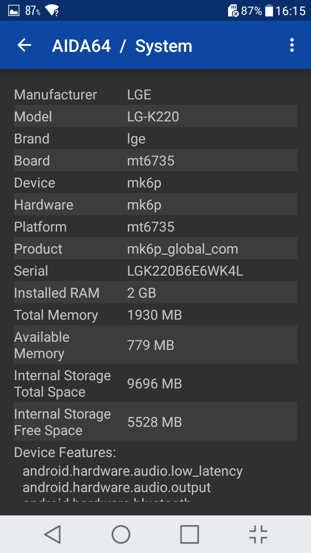Tap the Android home circle button
This screenshot has height=553, width=311.
coord(121,534)
